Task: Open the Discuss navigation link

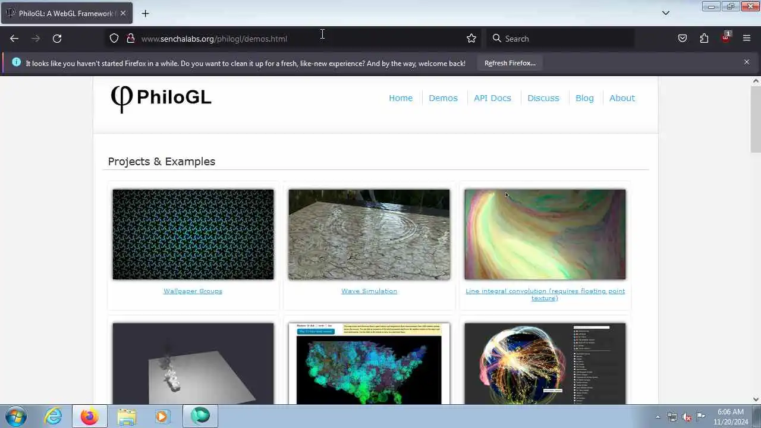Action: [x=543, y=98]
